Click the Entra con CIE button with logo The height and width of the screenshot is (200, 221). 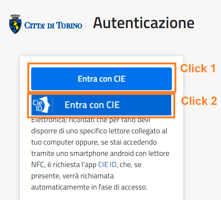click(x=101, y=105)
